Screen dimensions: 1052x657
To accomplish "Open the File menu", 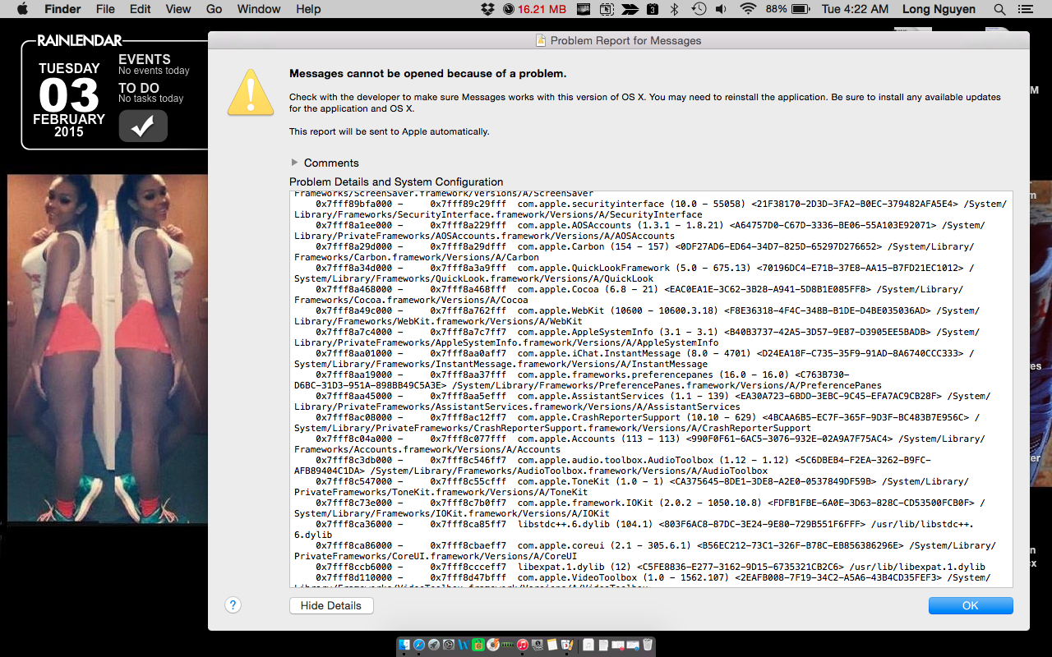I will pos(105,9).
